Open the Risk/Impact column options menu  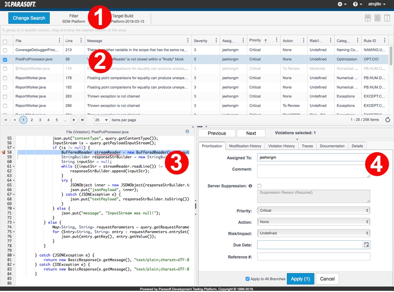(330, 40)
